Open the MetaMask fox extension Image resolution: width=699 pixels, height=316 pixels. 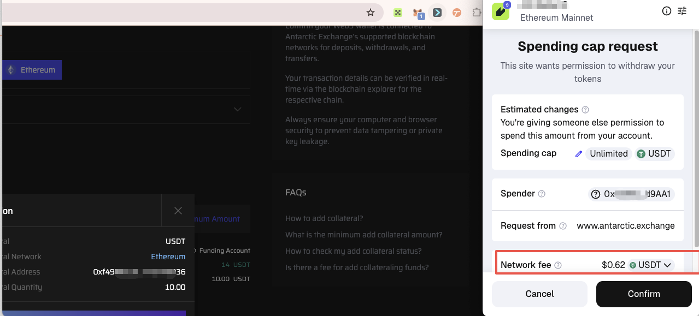[418, 13]
